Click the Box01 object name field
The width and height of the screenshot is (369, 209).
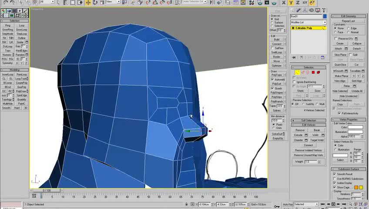click(305, 16)
